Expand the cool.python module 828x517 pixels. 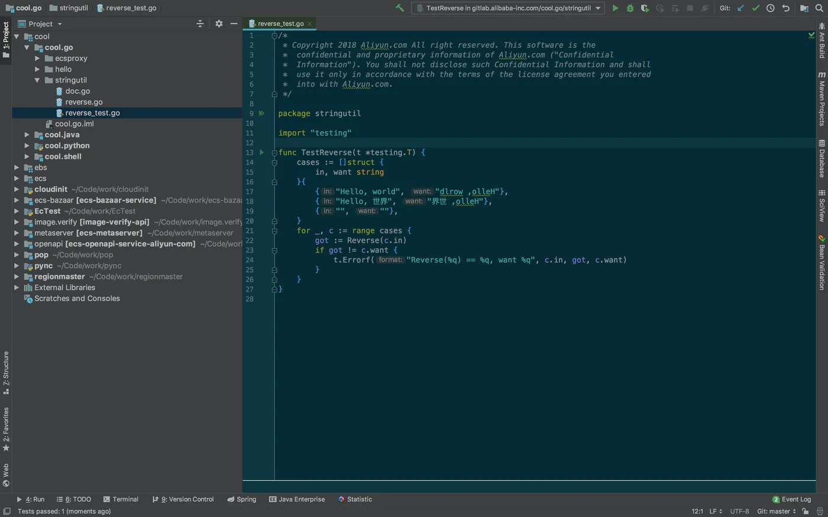click(27, 145)
